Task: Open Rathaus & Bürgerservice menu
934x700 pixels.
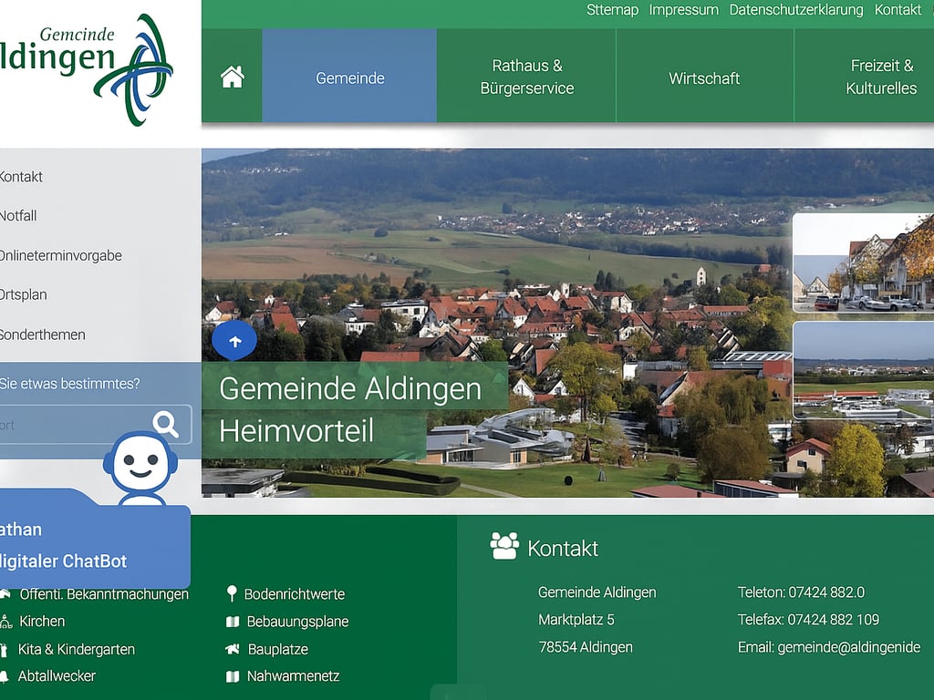Action: point(526,78)
